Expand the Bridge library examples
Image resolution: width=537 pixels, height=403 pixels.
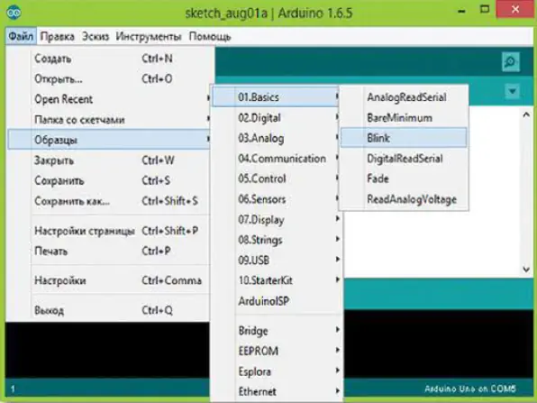click(276, 331)
